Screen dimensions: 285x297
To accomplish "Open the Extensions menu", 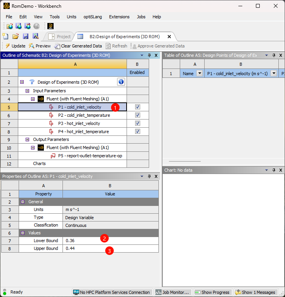I will tap(119, 17).
